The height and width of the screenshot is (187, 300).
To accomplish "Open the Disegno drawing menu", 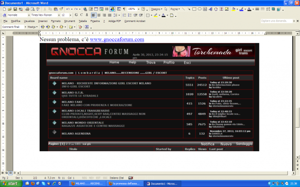I will tap(156, 9).
